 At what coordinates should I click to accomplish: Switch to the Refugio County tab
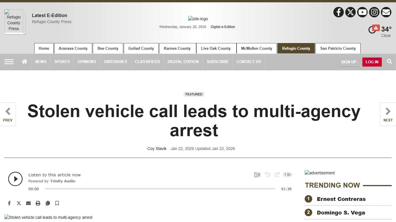296,48
